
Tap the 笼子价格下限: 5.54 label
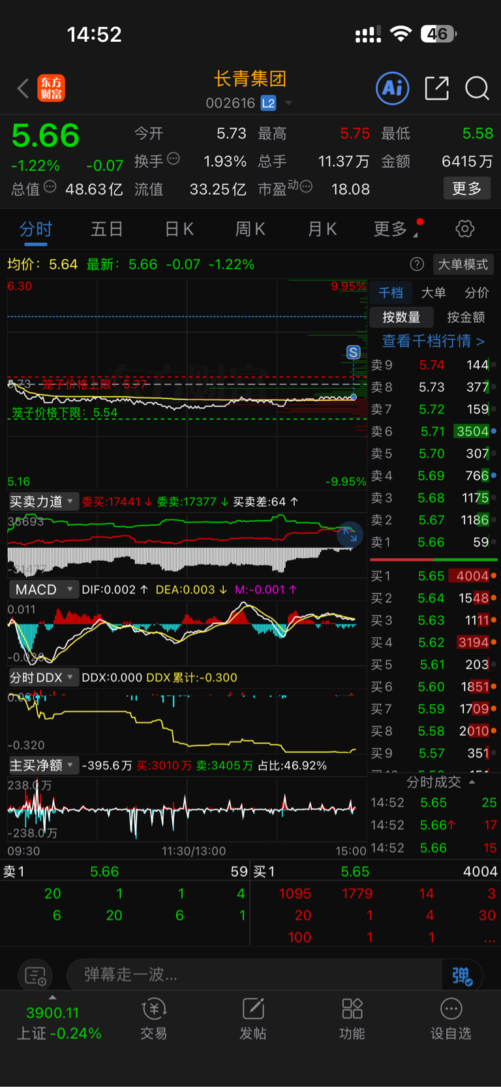(65, 413)
